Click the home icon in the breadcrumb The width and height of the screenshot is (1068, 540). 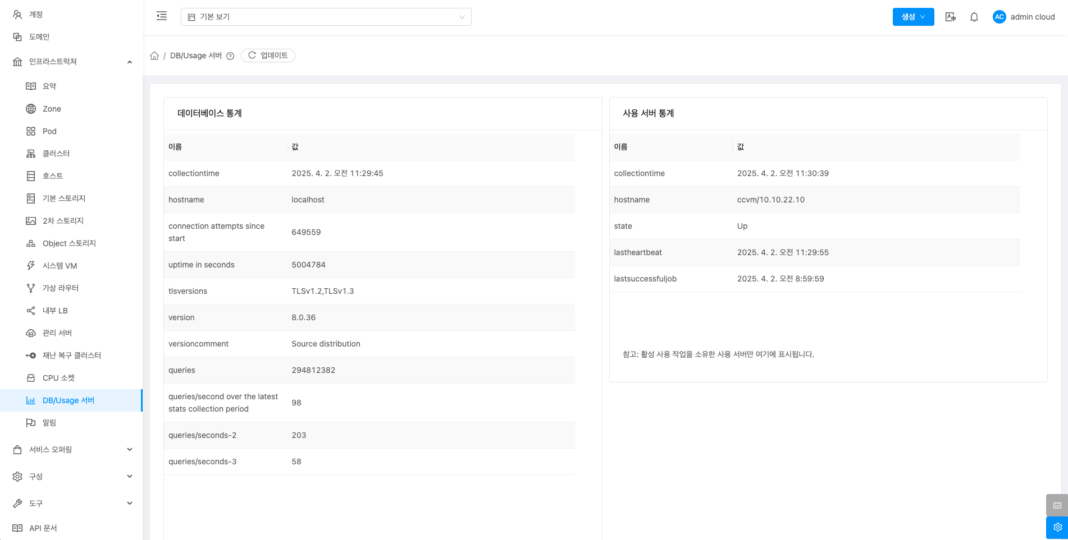pos(154,56)
